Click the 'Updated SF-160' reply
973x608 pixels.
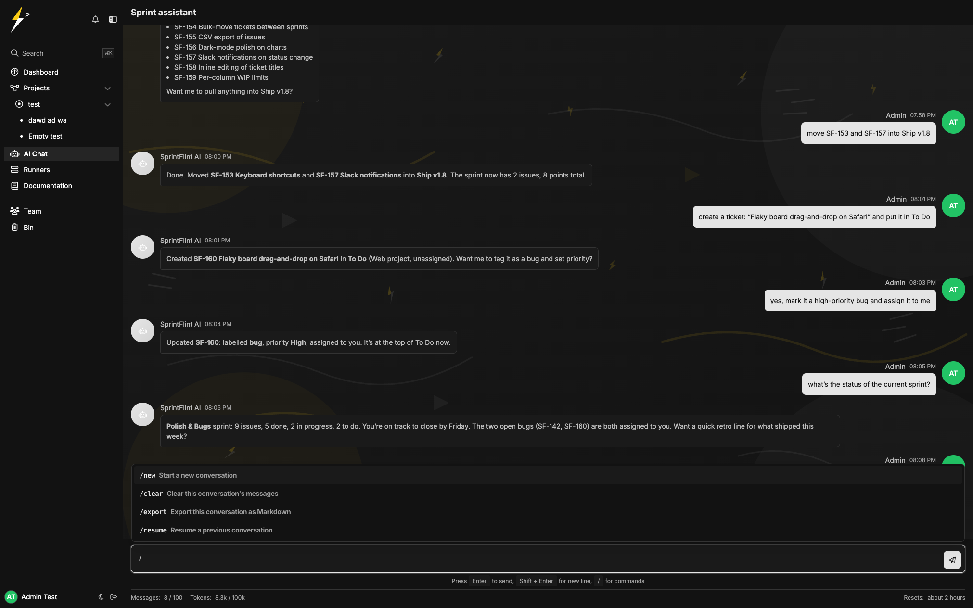tap(308, 342)
